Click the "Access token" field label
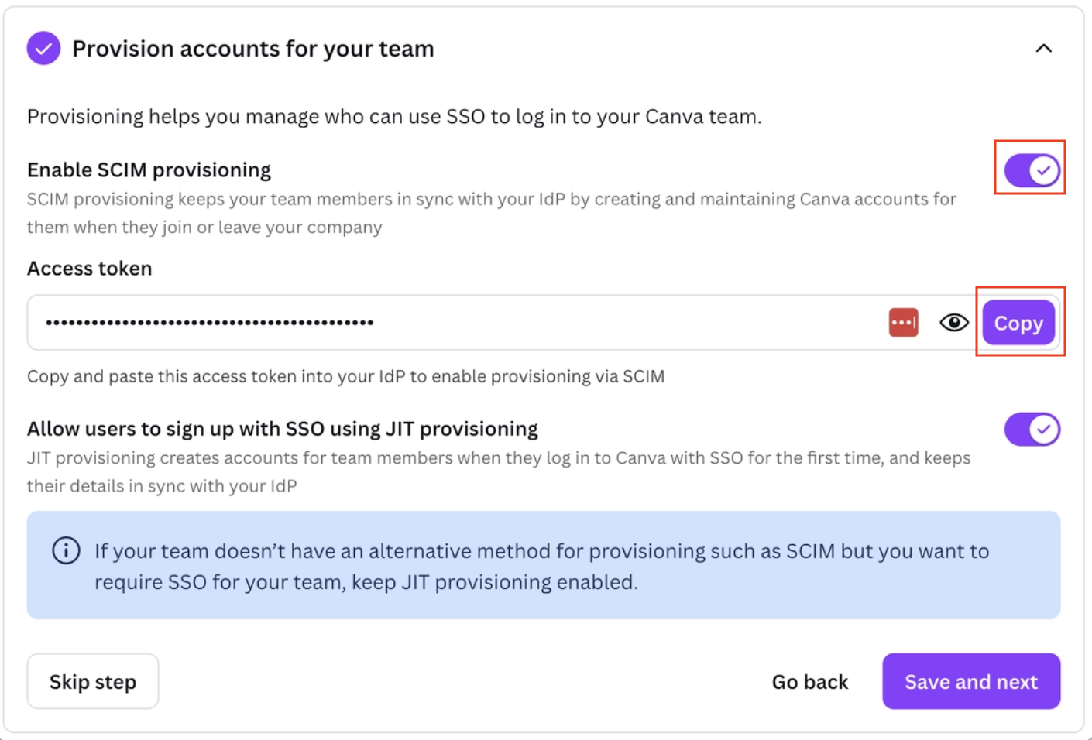The width and height of the screenshot is (1092, 740). tap(90, 269)
